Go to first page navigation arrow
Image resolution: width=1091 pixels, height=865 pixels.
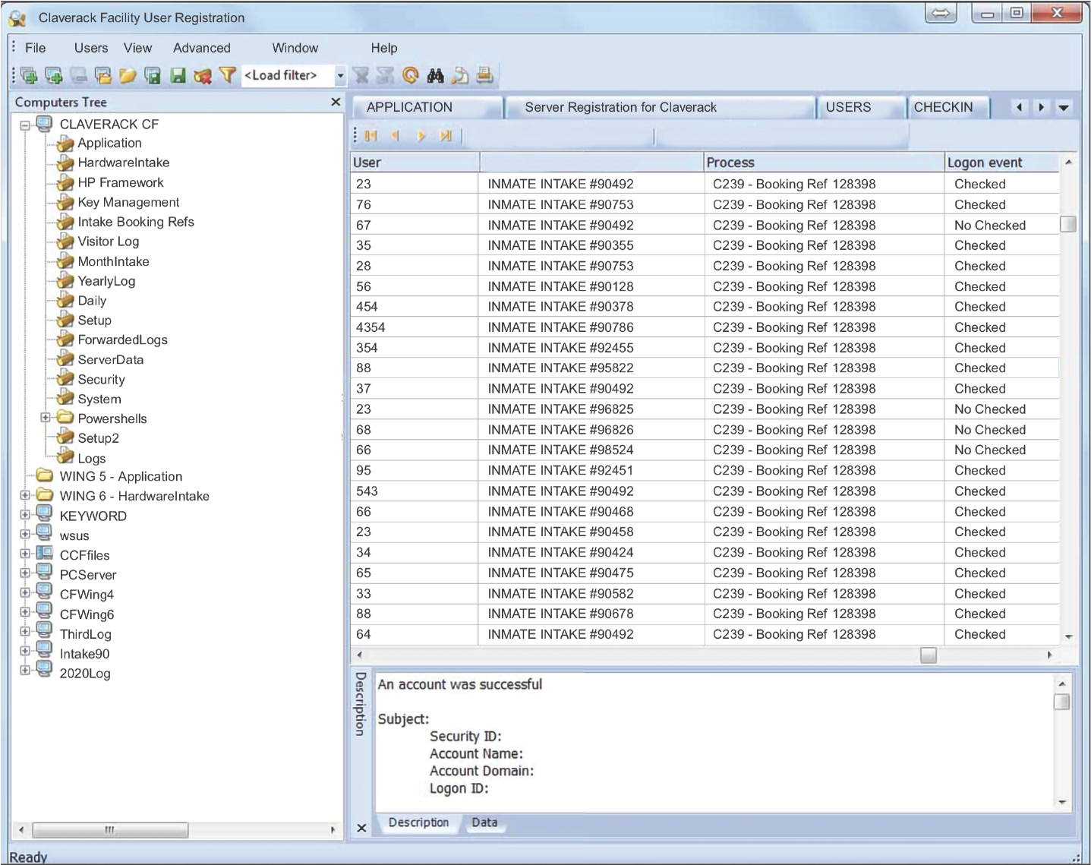tap(370, 136)
